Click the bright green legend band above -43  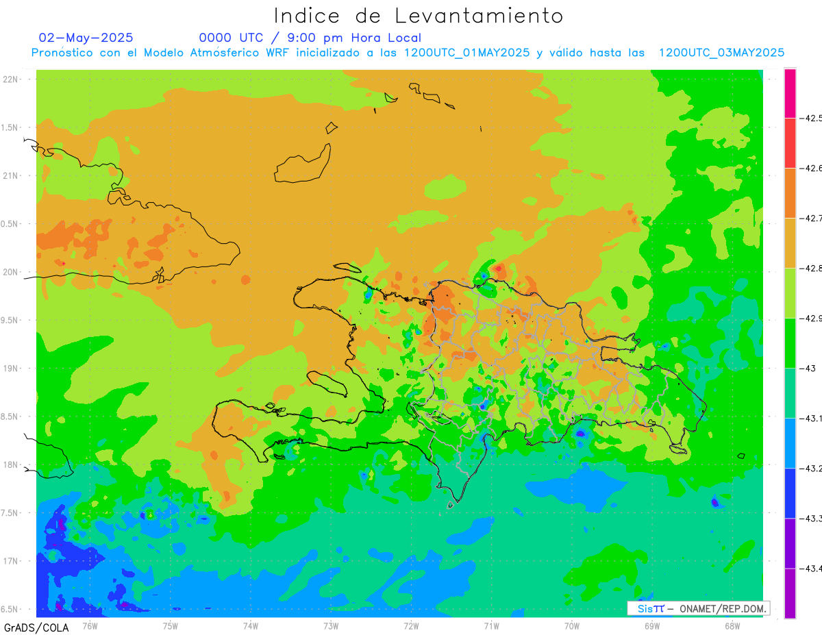coord(790,343)
